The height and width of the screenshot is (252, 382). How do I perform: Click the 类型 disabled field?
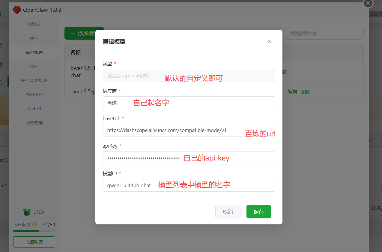[189, 76]
